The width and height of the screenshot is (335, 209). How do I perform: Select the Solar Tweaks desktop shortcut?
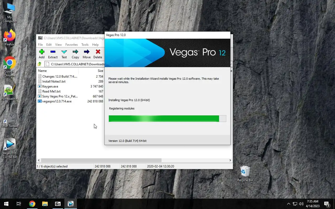pos(10,120)
